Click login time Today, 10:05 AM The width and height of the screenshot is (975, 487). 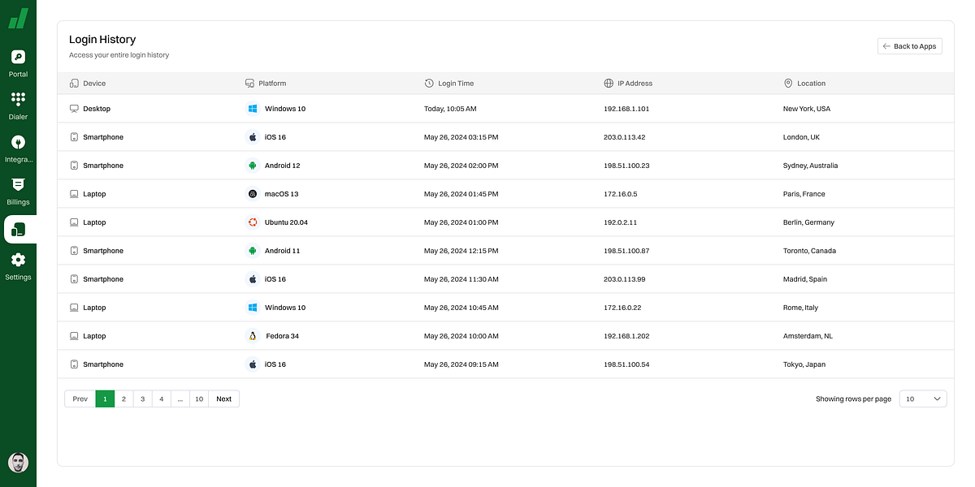pyautogui.click(x=450, y=109)
